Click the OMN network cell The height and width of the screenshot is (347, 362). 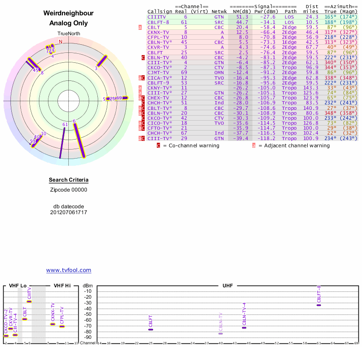(219, 73)
